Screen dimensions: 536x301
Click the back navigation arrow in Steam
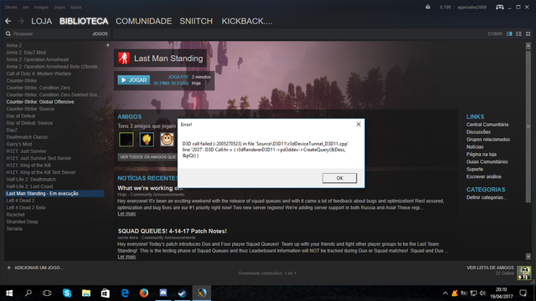8,21
